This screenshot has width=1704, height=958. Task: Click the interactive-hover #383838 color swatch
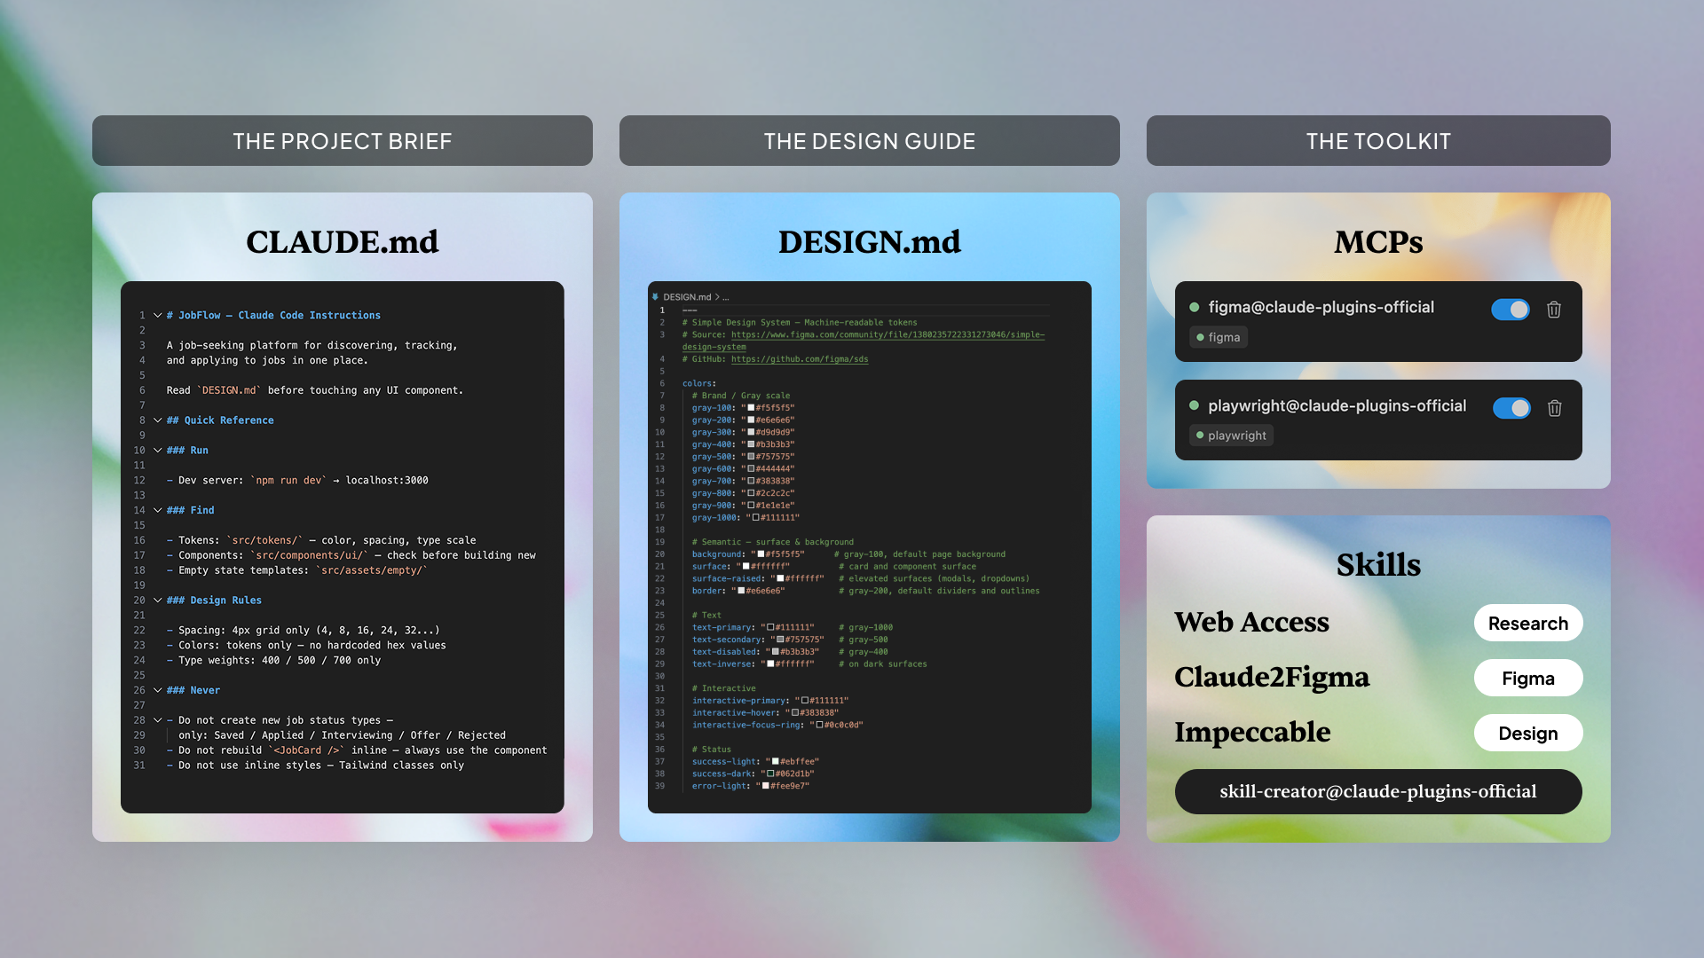click(795, 713)
